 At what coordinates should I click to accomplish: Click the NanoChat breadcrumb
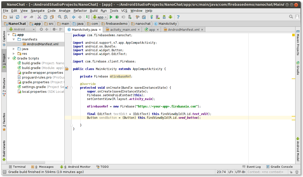(x=15, y=24)
